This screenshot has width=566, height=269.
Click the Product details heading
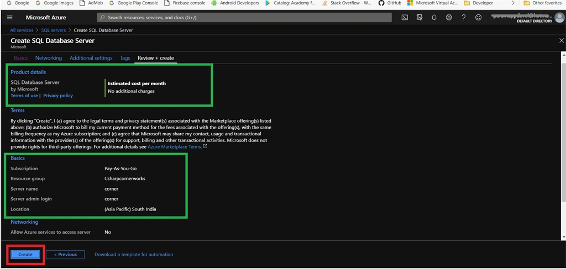(x=28, y=72)
